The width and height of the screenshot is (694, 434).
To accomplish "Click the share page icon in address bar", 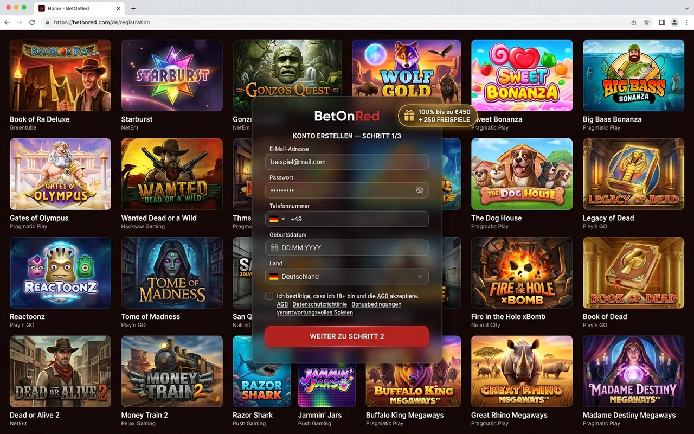I will 634,22.
